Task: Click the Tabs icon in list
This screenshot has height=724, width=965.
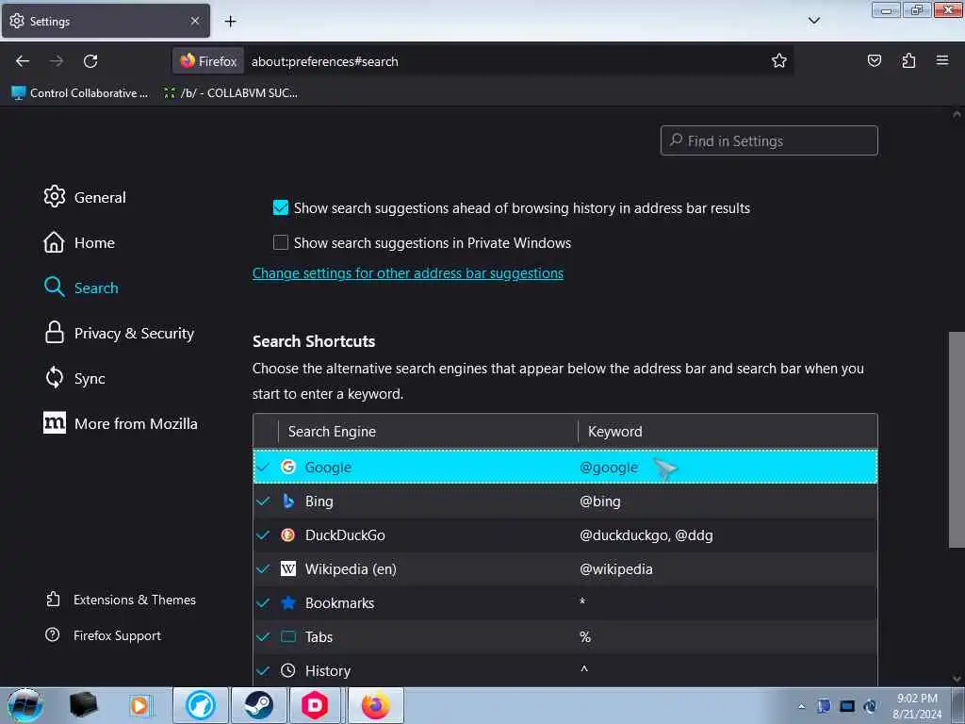Action: click(288, 636)
